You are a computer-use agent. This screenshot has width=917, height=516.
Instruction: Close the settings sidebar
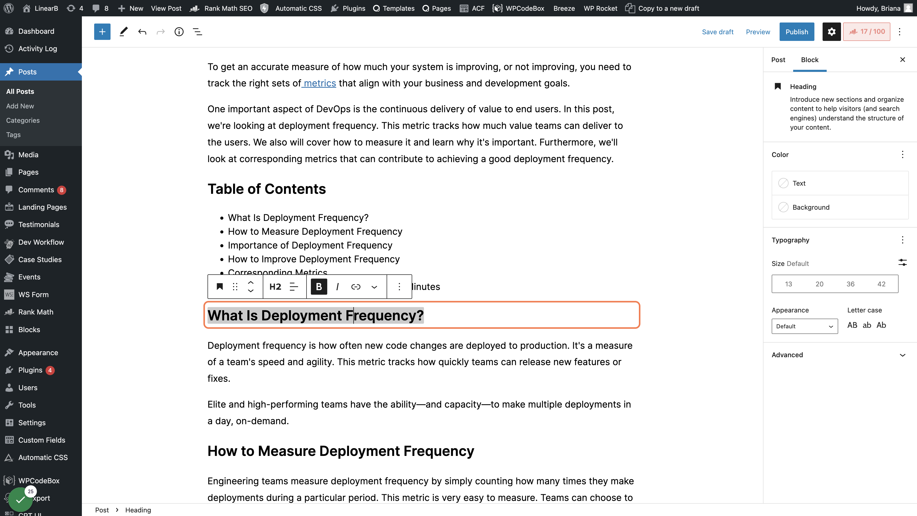click(903, 60)
